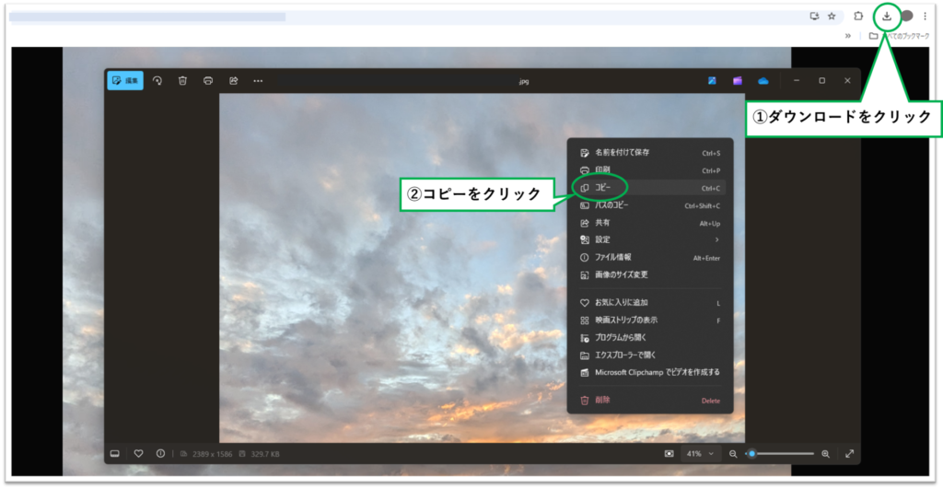Toggle the filmstrip icon at bottom left
Screen dimensions: 943x489
tap(115, 453)
